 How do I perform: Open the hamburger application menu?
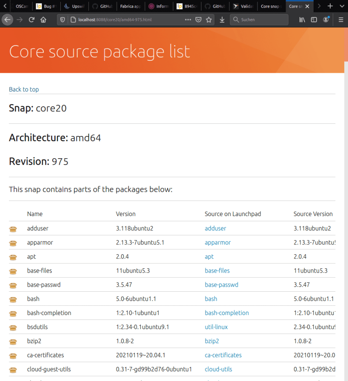(x=341, y=20)
